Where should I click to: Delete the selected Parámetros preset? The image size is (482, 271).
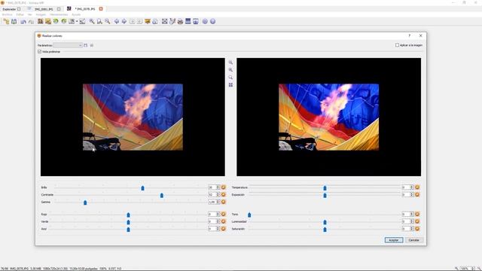[92, 45]
